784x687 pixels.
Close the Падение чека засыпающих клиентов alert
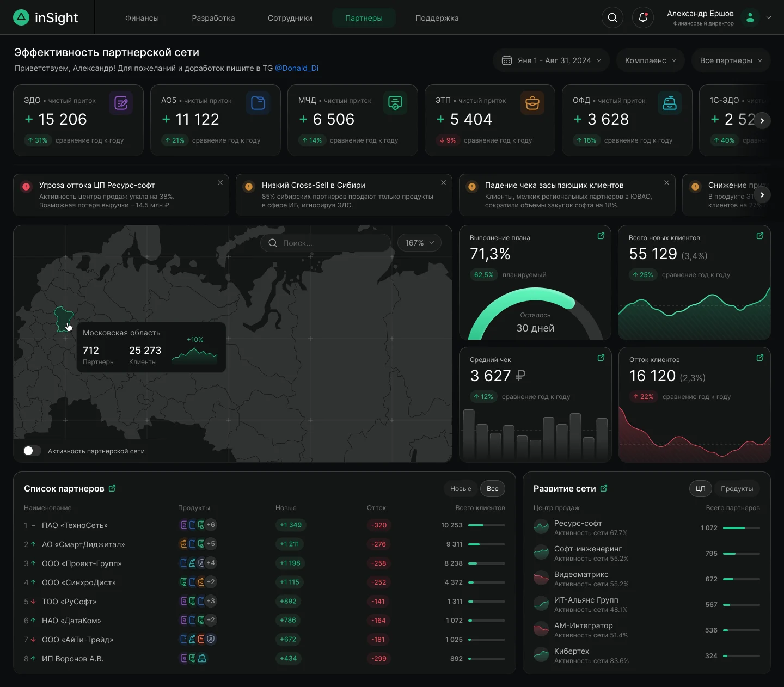click(667, 183)
